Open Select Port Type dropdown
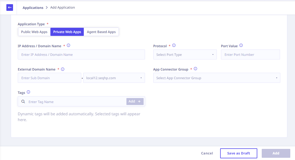The image size is (295, 160). point(185,54)
